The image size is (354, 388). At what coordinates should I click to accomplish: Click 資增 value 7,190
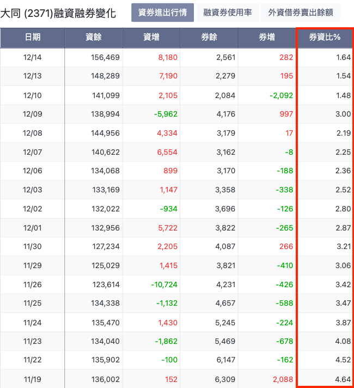point(168,76)
